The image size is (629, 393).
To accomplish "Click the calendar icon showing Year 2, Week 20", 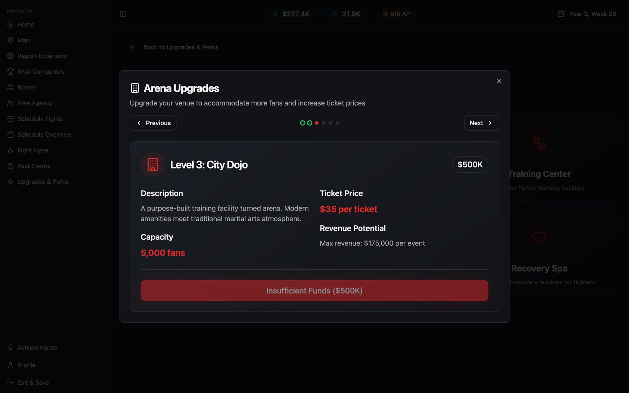I will point(561,13).
